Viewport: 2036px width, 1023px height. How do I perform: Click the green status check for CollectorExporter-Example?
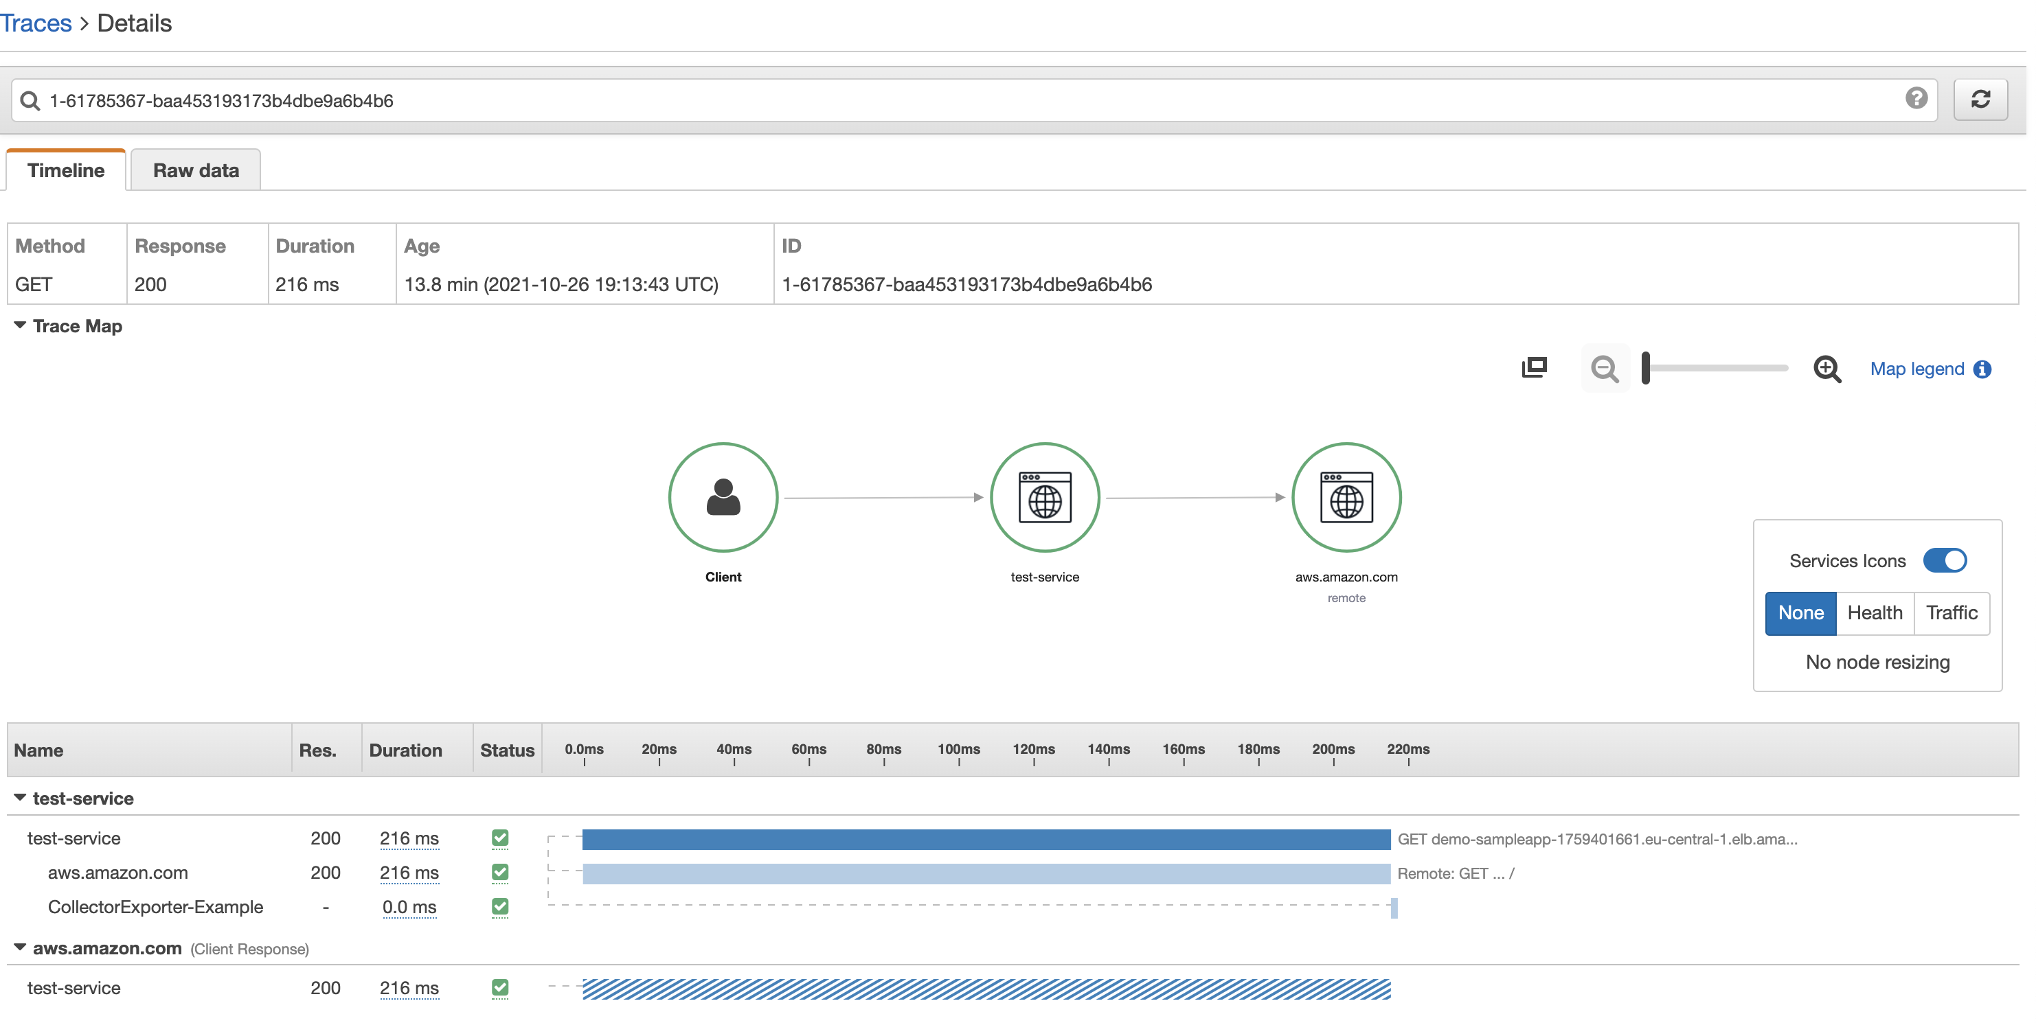499,907
